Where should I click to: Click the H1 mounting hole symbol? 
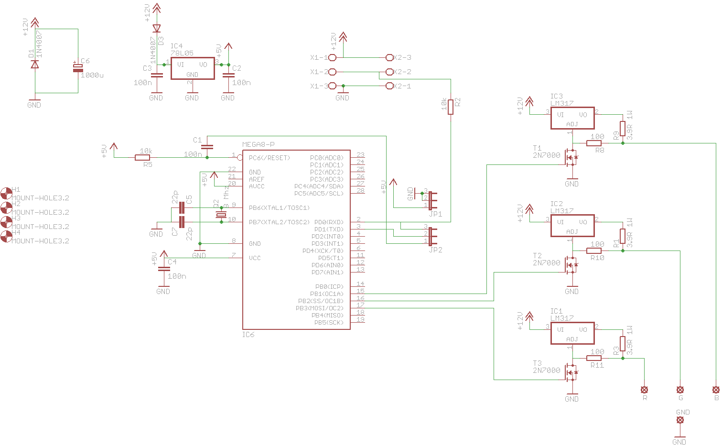click(x=6, y=193)
